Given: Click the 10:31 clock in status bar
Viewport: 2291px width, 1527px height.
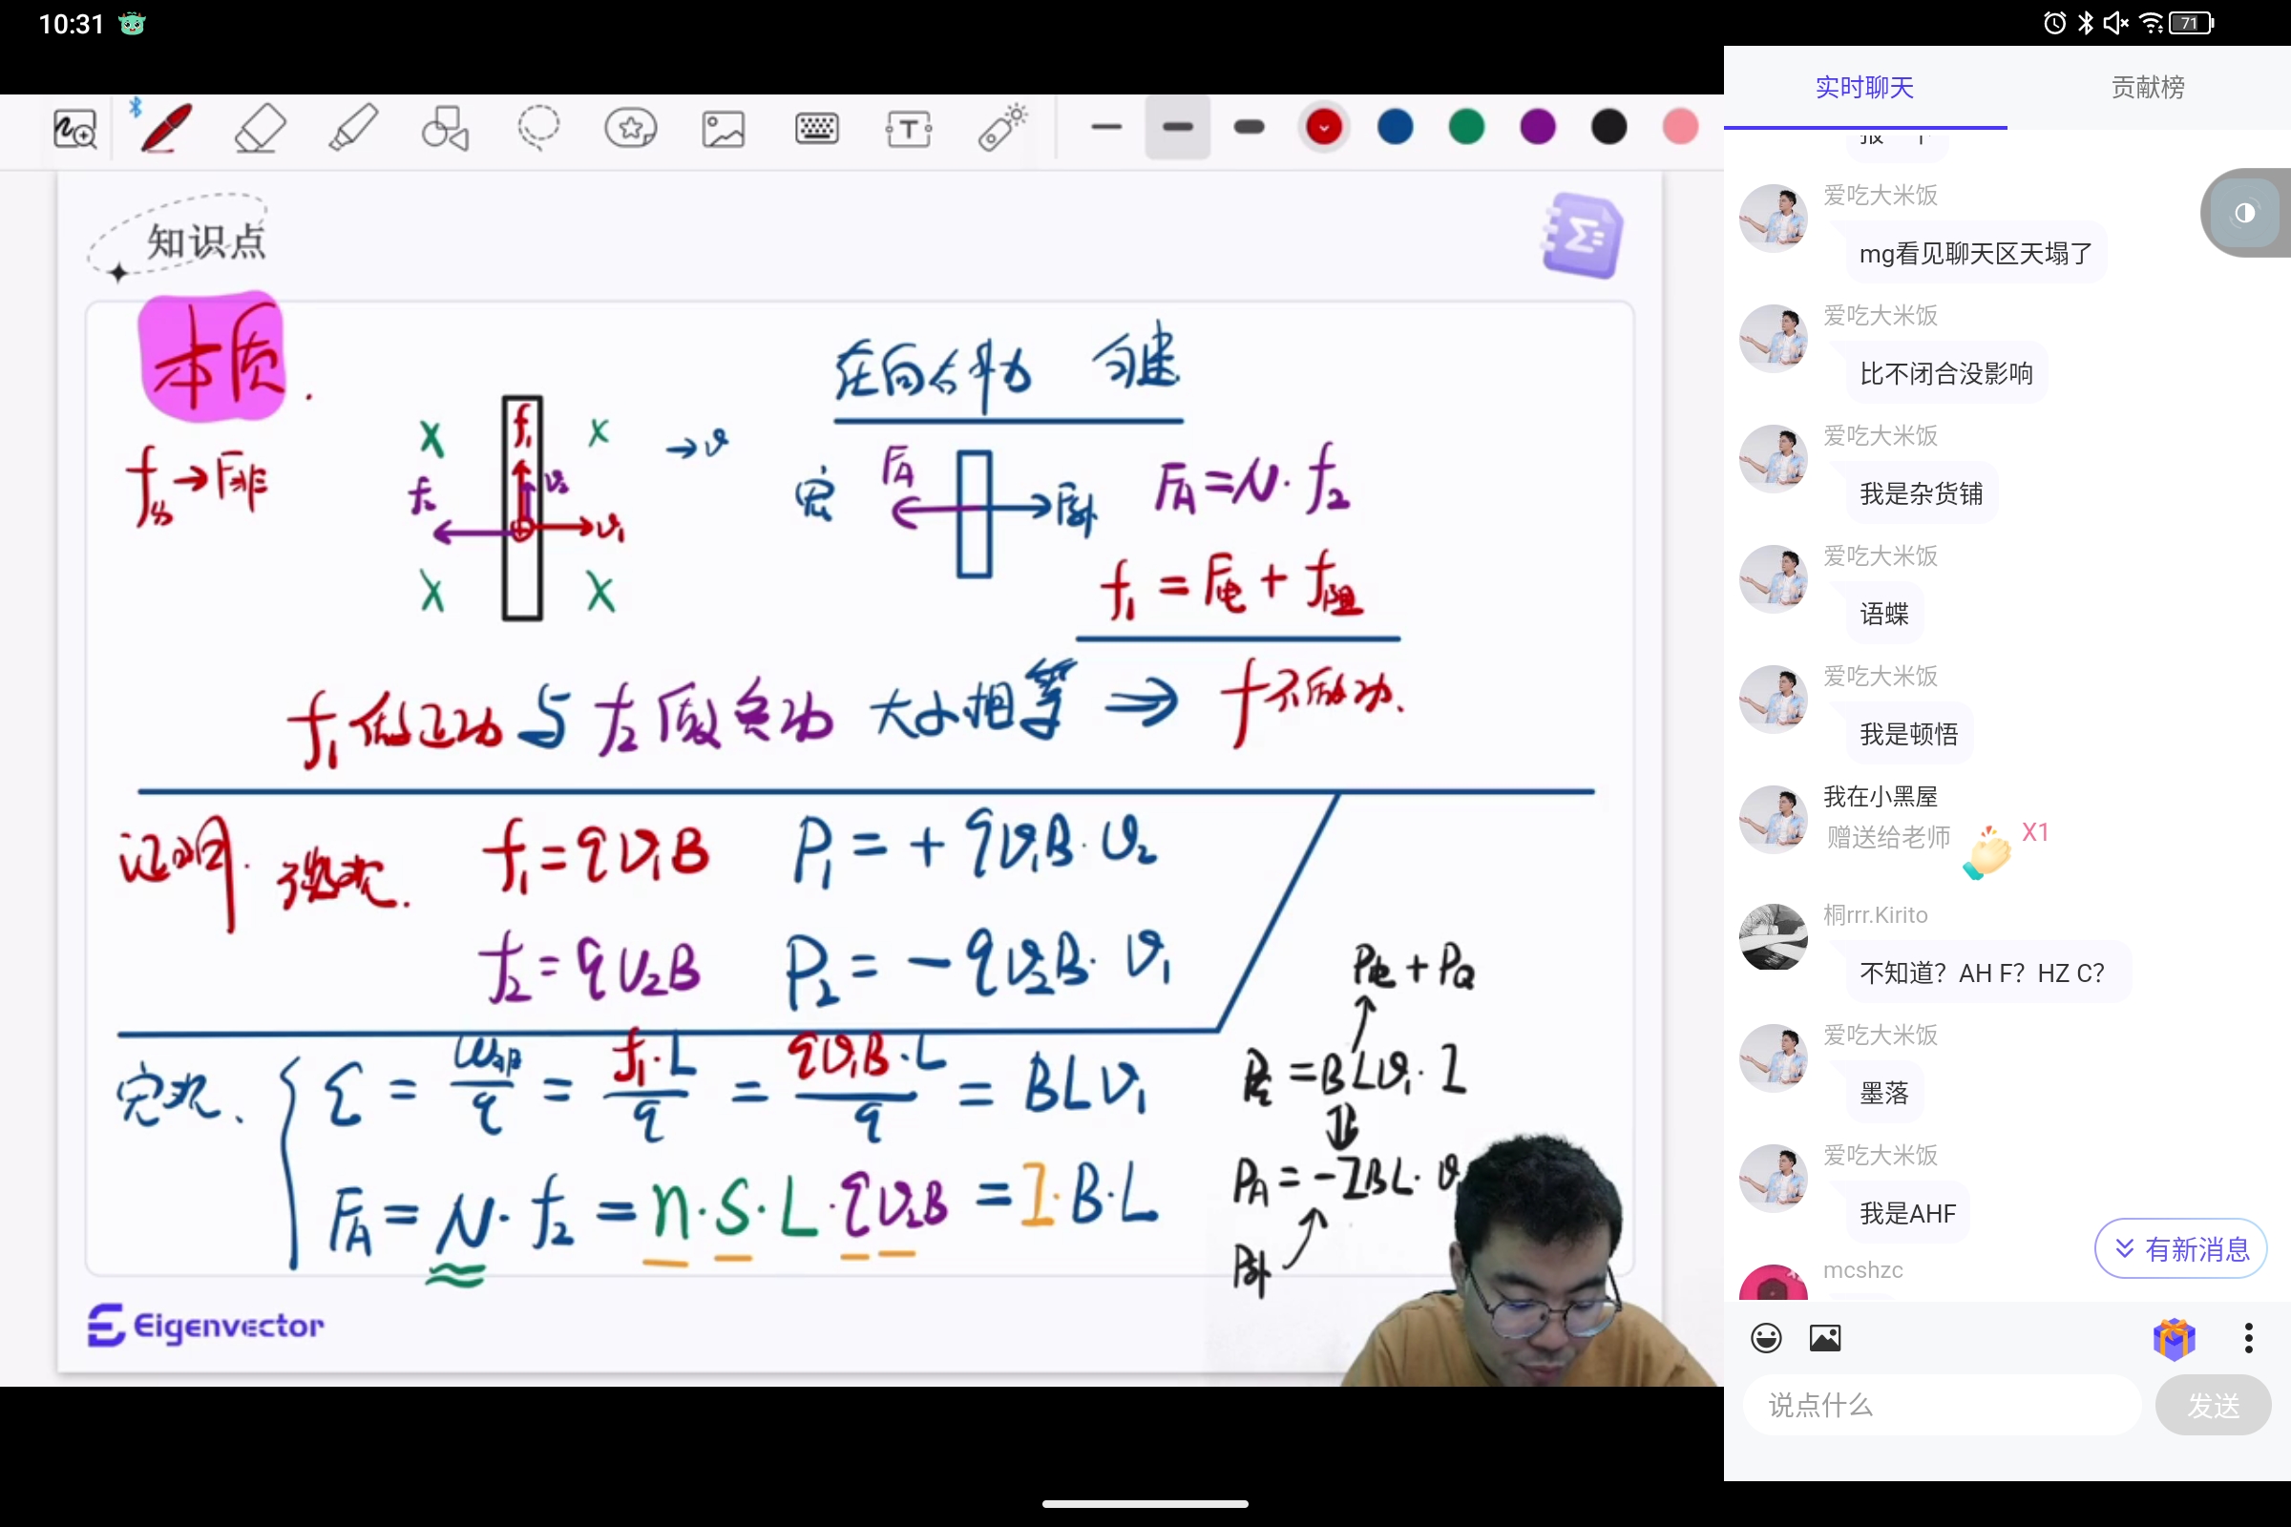Looking at the screenshot, I should (x=71, y=25).
